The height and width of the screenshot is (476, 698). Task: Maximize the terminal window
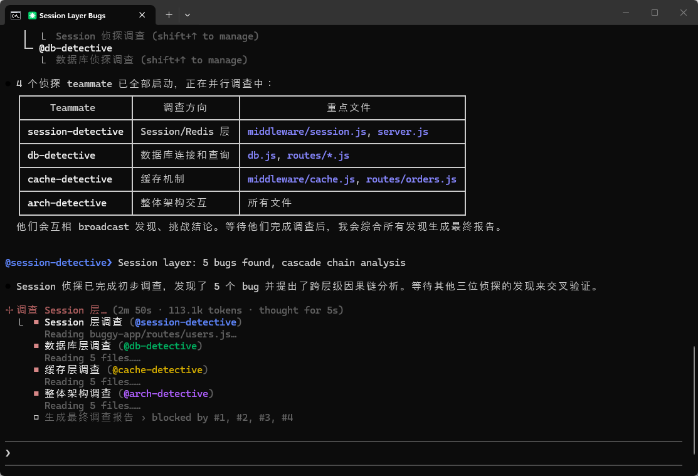[x=655, y=13]
